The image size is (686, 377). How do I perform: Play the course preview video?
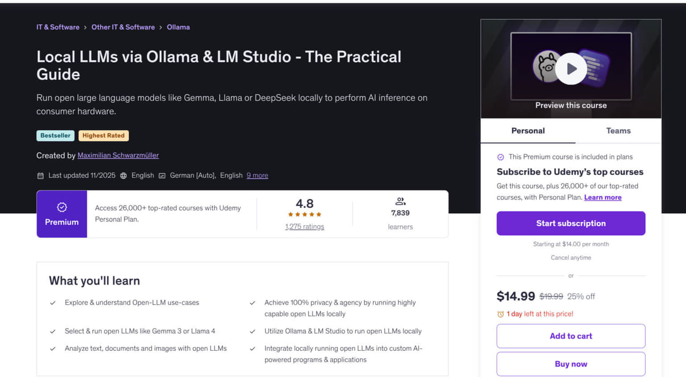click(571, 69)
